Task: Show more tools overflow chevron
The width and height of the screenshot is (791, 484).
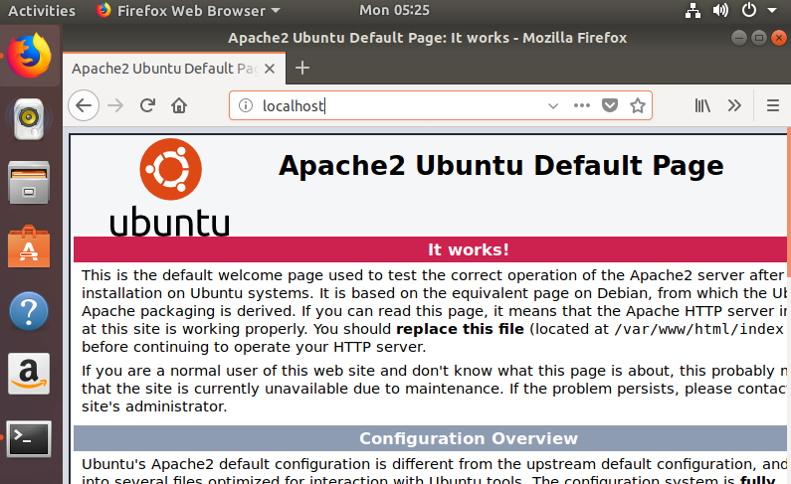Action: pos(734,105)
